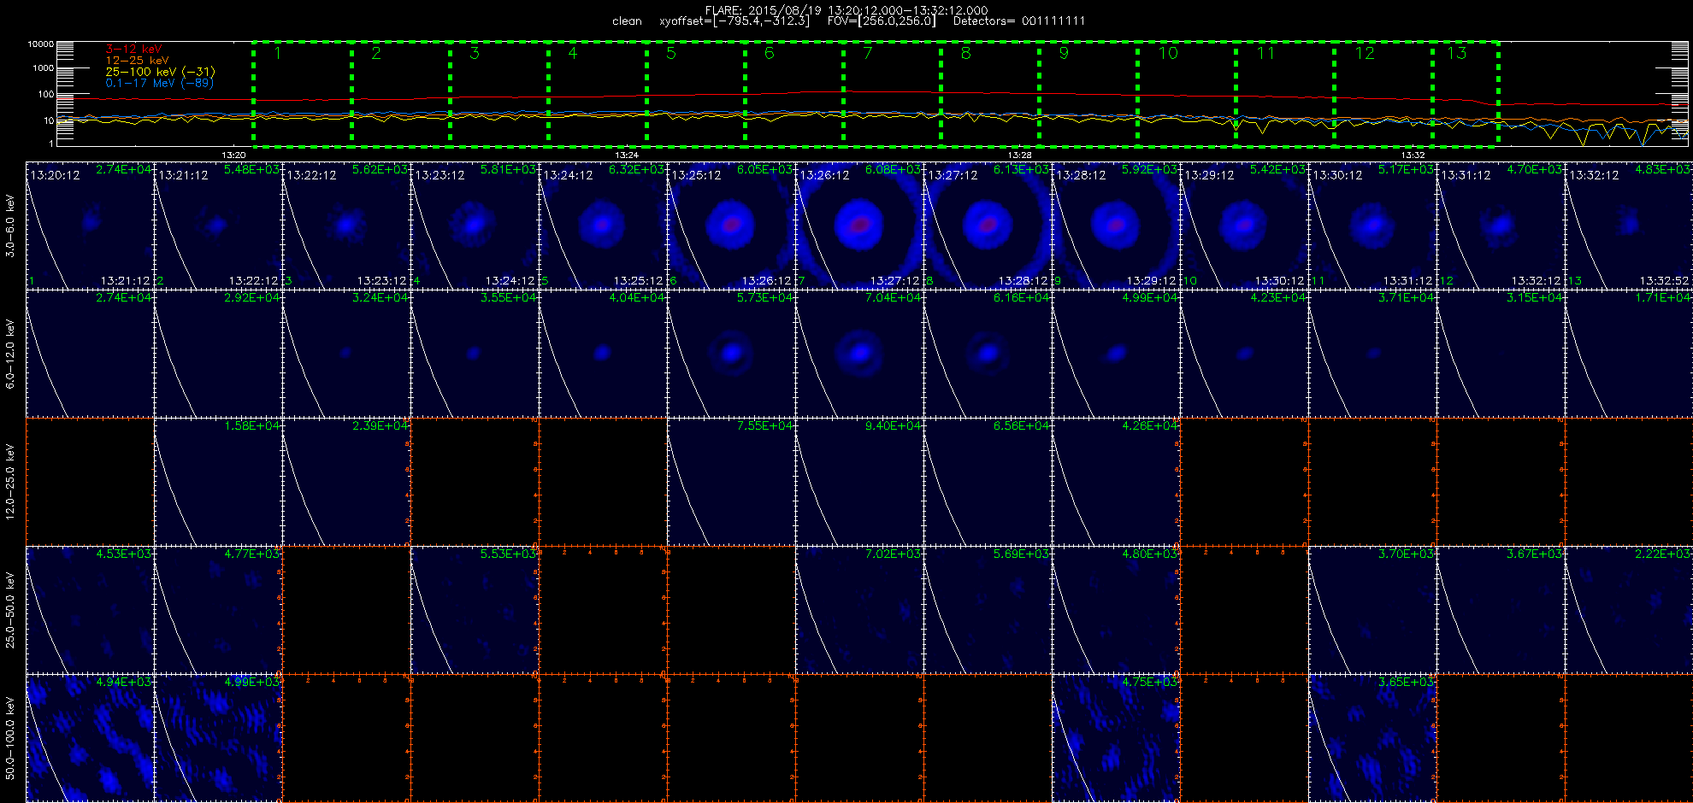Screen dimensions: 1693x803
Task: Click the 50.0-100.0 keV row label
Action: (10, 738)
